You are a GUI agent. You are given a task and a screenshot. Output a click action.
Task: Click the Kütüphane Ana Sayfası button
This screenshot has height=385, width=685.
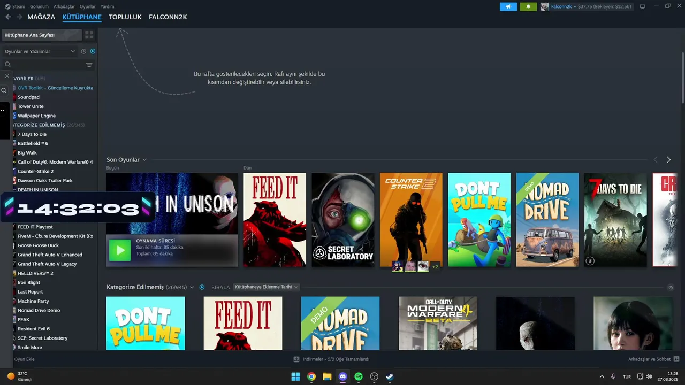tap(42, 35)
